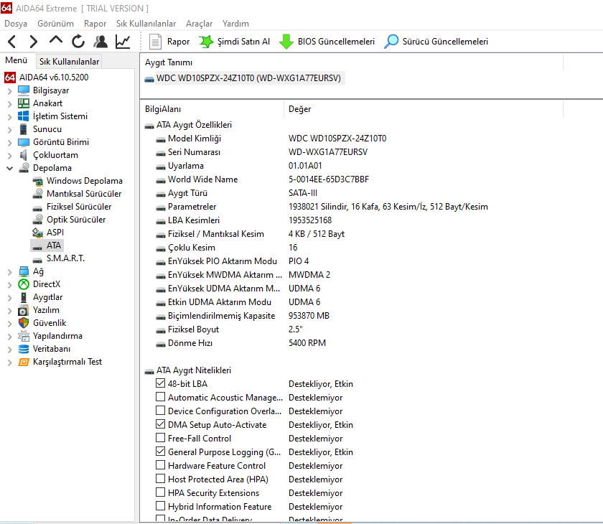
Task: Expand the Görüntü Birimi tree node
Action: pyautogui.click(x=9, y=143)
